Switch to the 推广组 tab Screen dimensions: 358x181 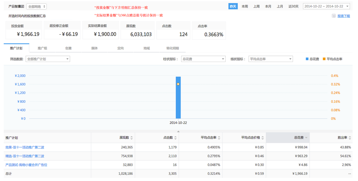[42, 48]
